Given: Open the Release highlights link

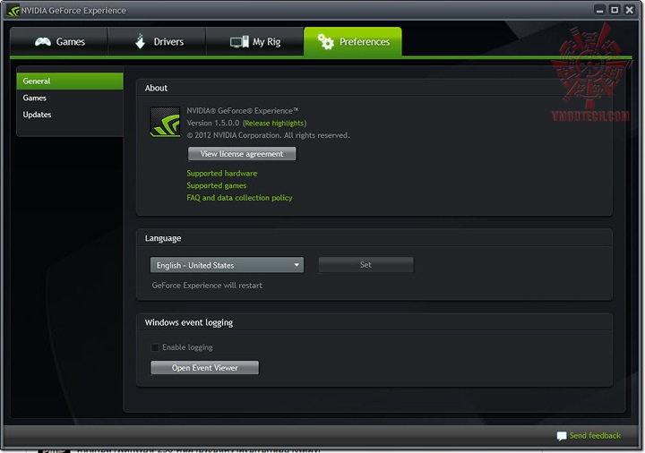Looking at the screenshot, I should [274, 123].
